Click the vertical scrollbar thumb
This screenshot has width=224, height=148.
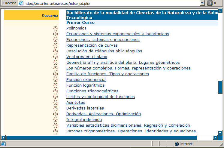point(220,87)
